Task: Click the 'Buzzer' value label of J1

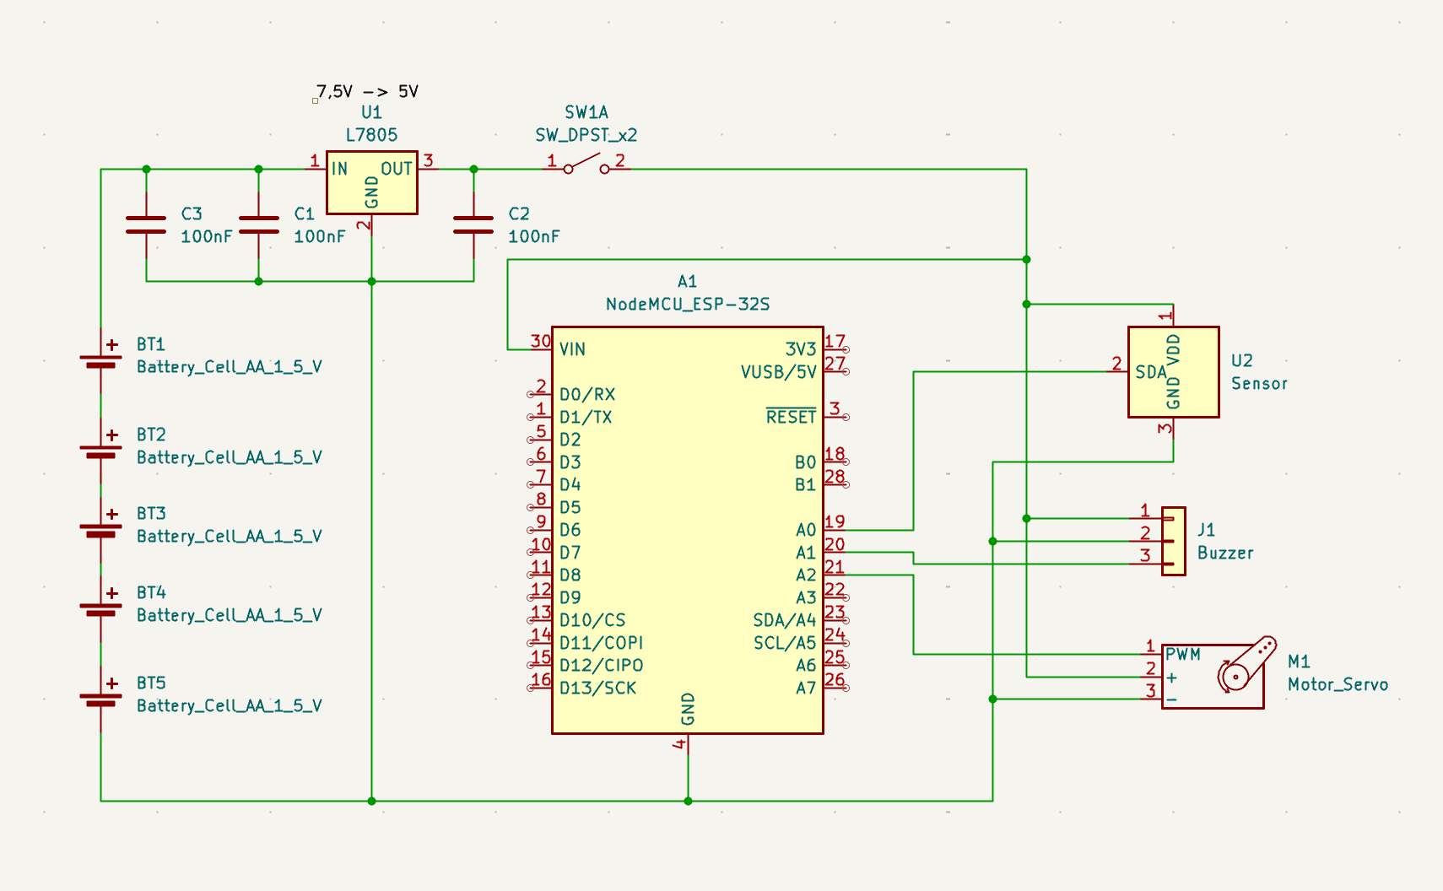Action: (x=1225, y=553)
